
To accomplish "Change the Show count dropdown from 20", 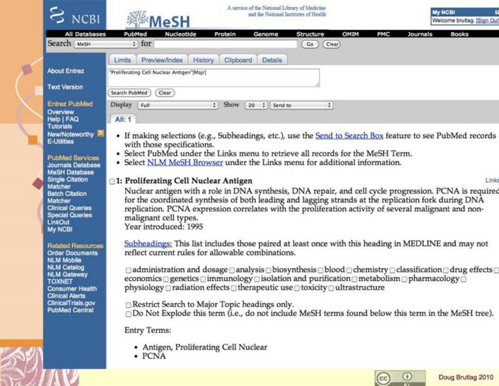I will click(256, 105).
